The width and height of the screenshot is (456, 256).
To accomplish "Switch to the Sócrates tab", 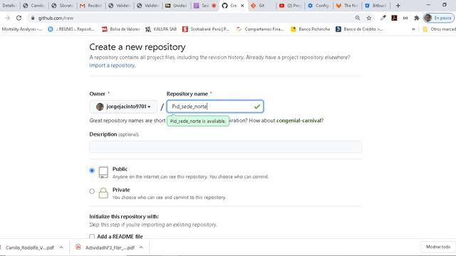I will 62,6.
